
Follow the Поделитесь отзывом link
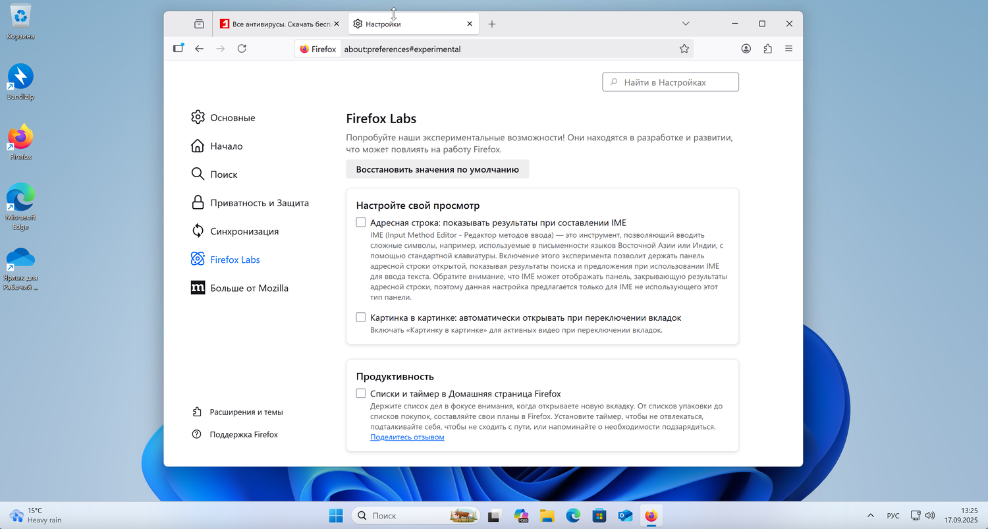(x=407, y=437)
